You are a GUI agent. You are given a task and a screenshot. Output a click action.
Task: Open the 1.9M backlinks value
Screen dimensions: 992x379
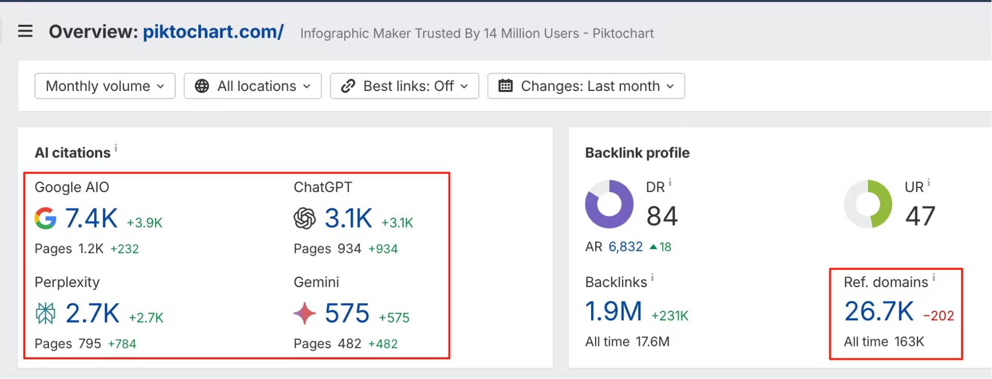point(613,311)
